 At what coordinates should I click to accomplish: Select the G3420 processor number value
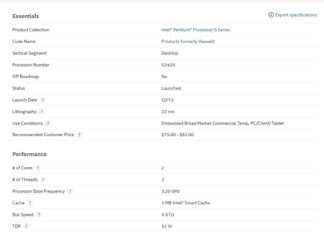pyautogui.click(x=168, y=65)
